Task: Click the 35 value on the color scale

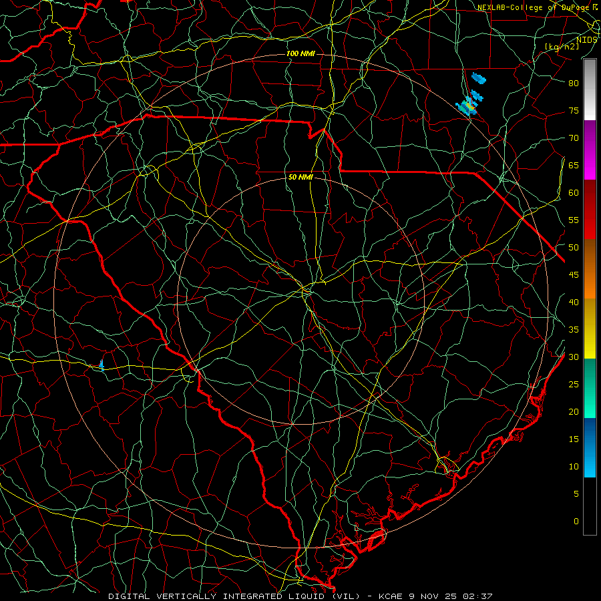Action: click(x=574, y=330)
